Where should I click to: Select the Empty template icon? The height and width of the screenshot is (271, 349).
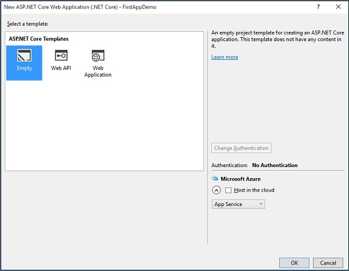tap(24, 56)
